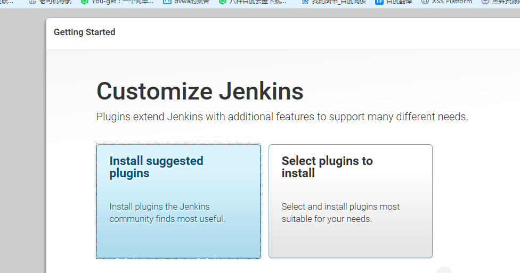
Task: Click the blue dvwa的集合 bookmark favicon
Action: coord(167,2)
